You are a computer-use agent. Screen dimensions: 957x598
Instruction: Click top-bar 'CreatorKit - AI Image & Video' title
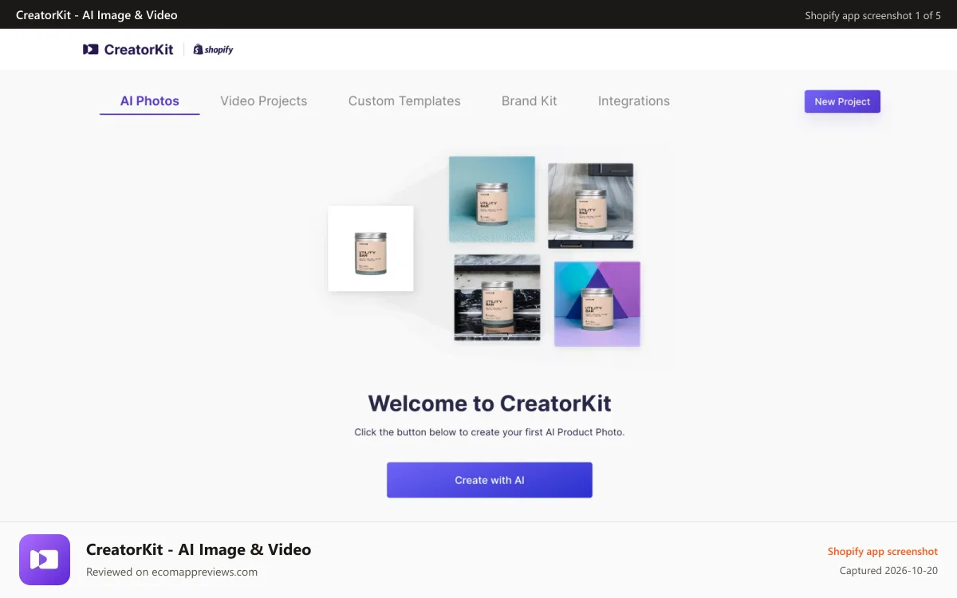click(x=96, y=15)
